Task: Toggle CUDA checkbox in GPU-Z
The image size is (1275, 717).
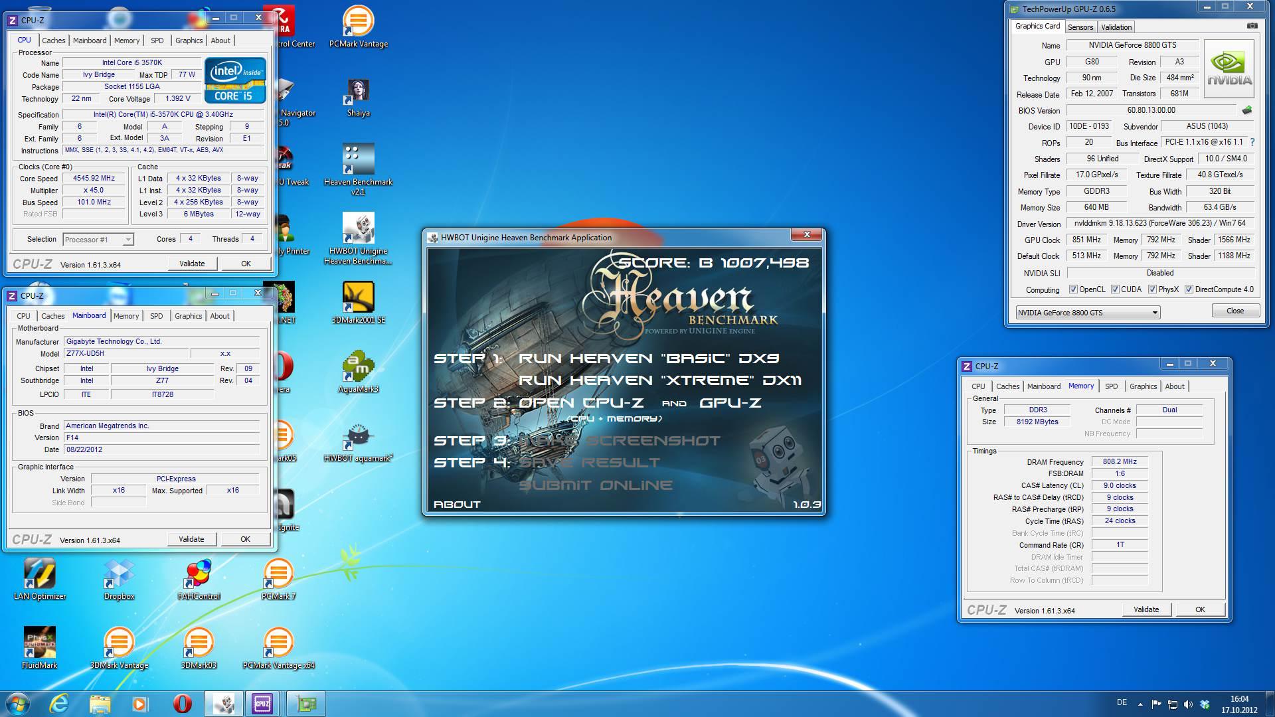Action: point(1116,289)
